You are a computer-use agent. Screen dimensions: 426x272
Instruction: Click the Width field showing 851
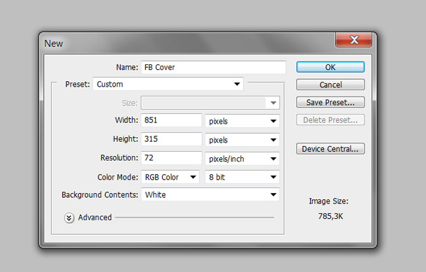[171, 120]
